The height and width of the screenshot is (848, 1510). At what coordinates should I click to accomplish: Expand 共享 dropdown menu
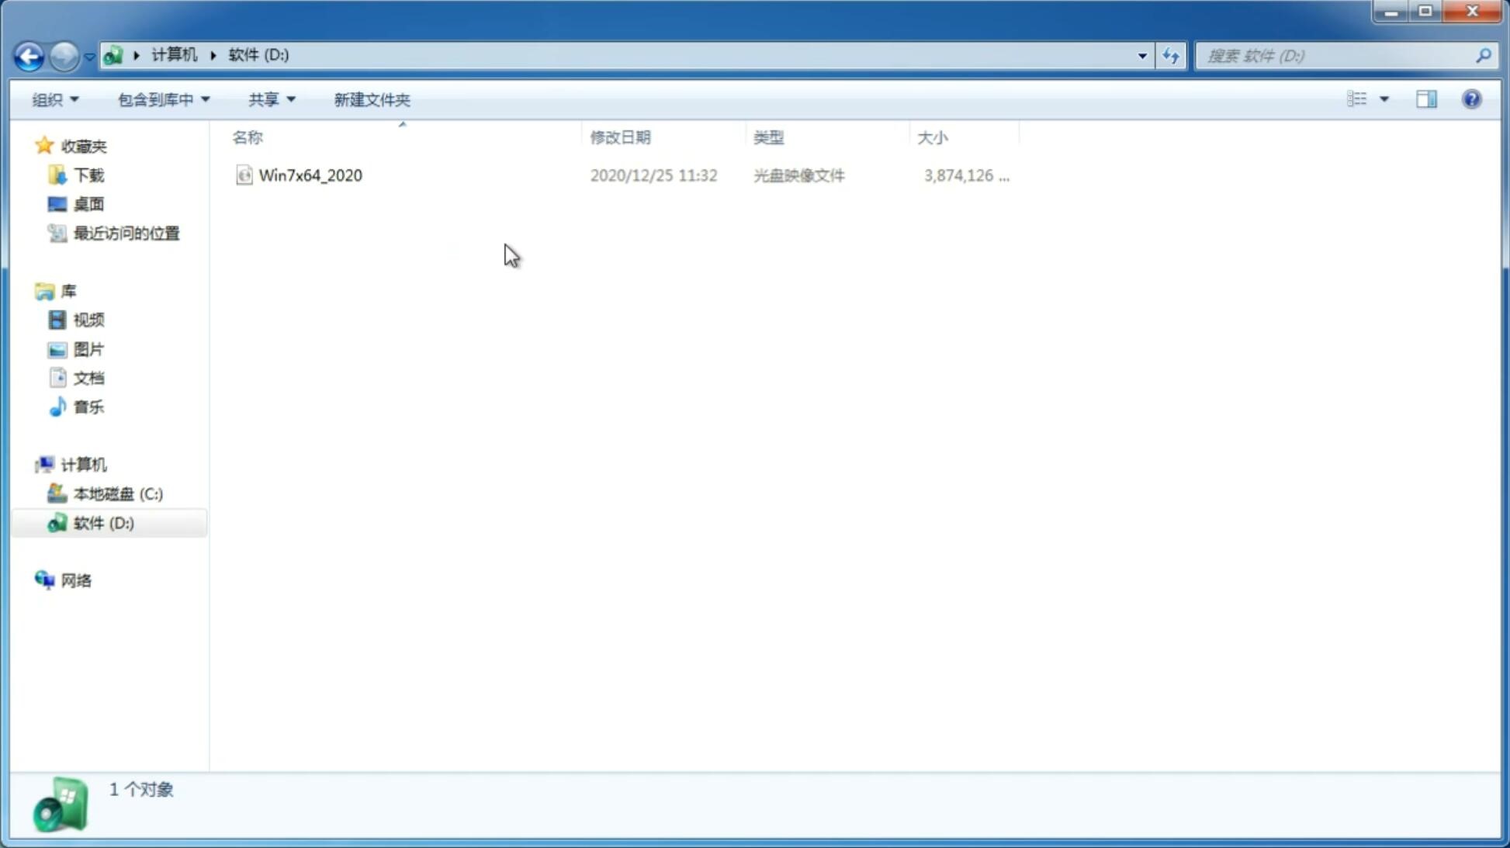coord(271,99)
